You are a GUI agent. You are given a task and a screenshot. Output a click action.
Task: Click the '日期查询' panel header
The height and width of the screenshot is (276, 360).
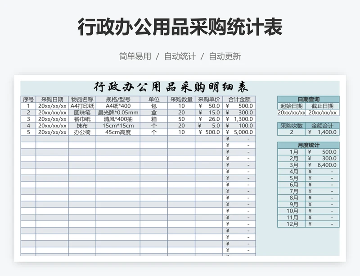308,99
